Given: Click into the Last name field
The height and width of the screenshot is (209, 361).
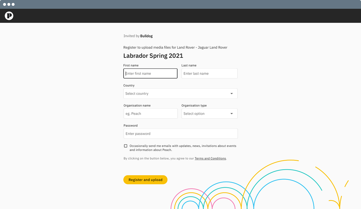Looking at the screenshot, I should coord(210,73).
